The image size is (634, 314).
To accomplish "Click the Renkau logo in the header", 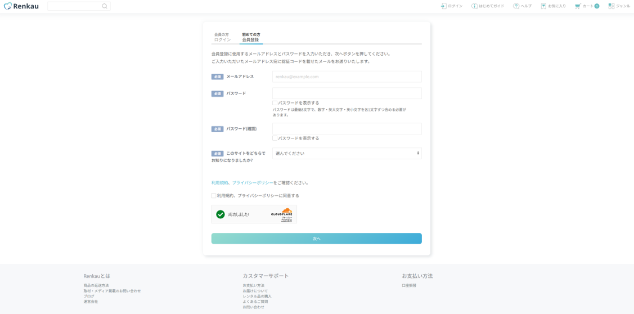I will pos(21,6).
